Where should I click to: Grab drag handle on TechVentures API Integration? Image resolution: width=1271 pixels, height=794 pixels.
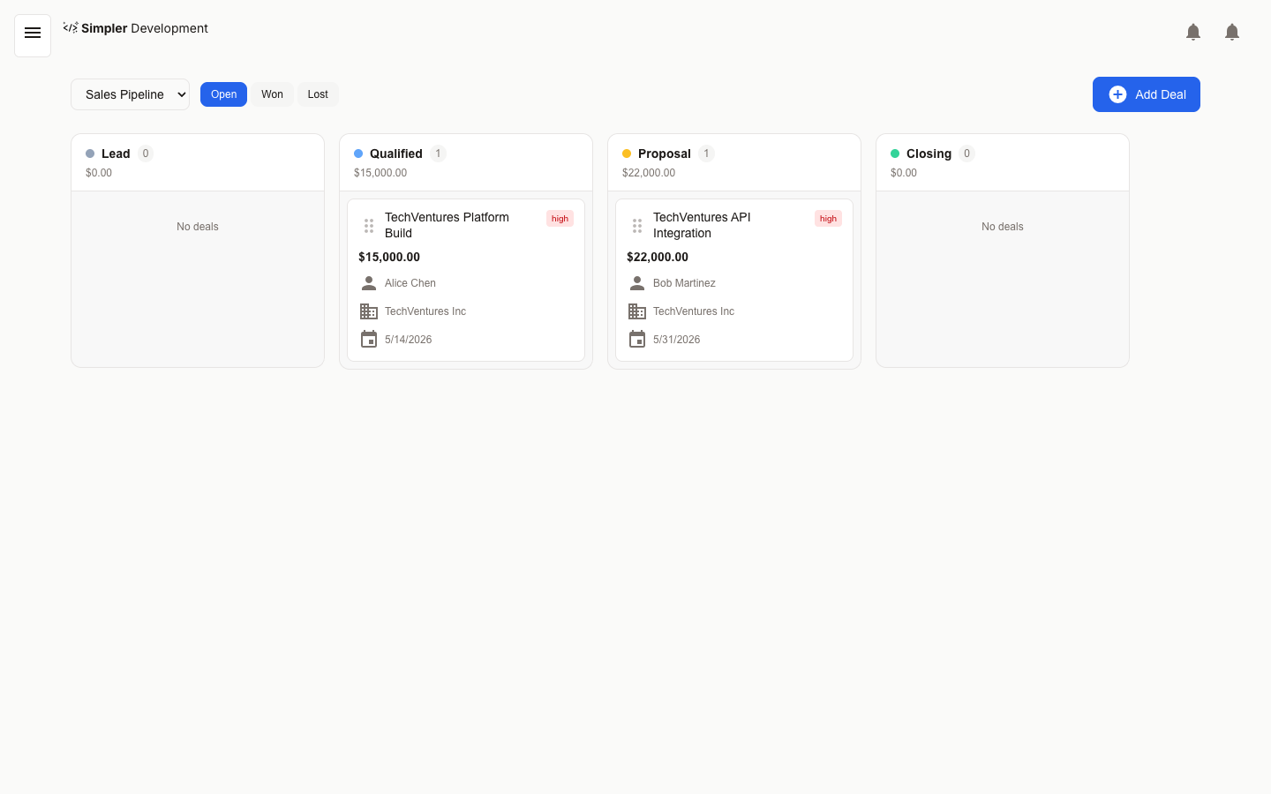pyautogui.click(x=637, y=226)
